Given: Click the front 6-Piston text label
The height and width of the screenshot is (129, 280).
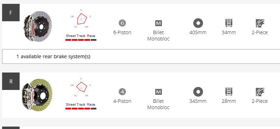Looking at the screenshot, I should click(x=122, y=32).
